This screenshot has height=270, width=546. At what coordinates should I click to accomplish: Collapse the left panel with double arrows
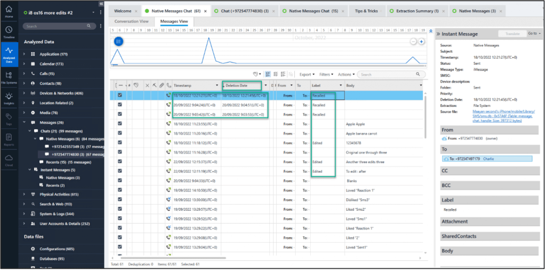(x=101, y=4)
